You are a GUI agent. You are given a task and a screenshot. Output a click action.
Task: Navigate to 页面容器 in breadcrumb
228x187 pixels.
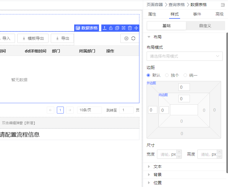pos(155,5)
